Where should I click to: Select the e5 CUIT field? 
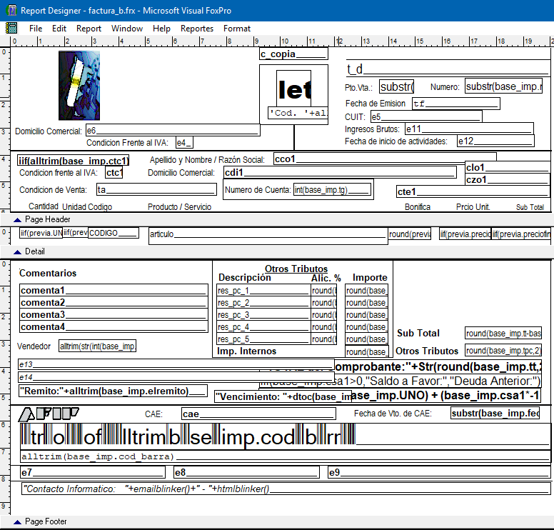point(426,116)
